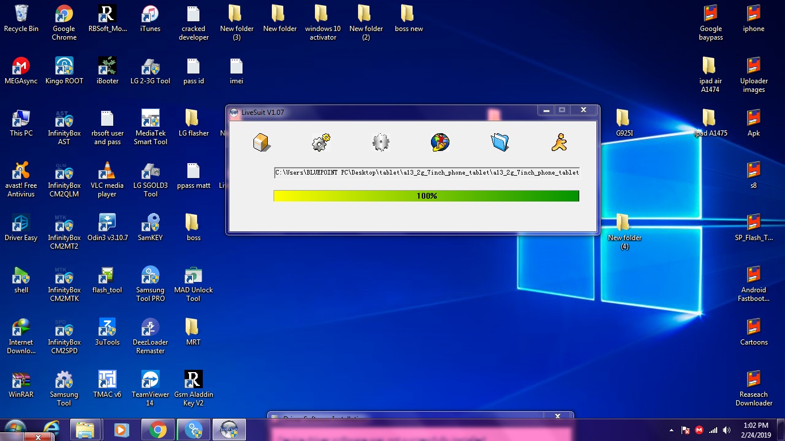Image resolution: width=785 pixels, height=441 pixels.
Task: Select the shell desktop shortcut
Action: tap(21, 280)
